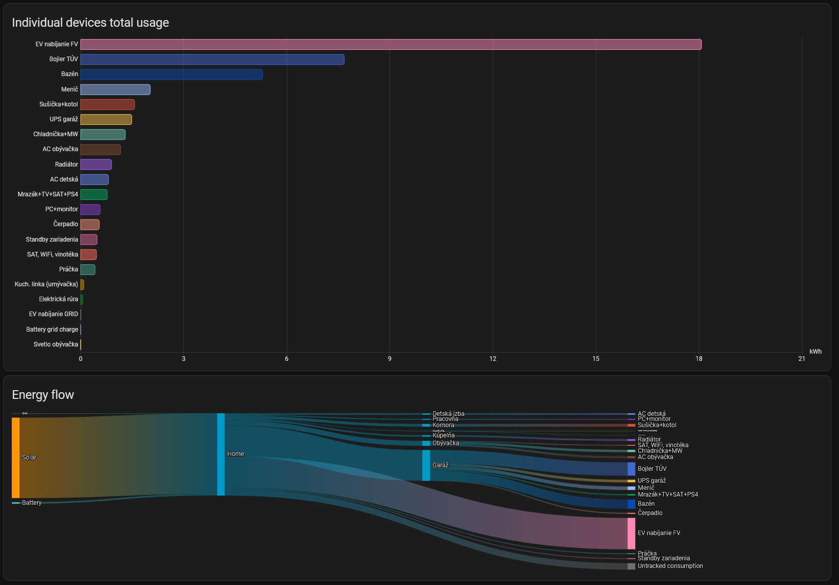Select the Menič bar in device chart

coord(115,89)
